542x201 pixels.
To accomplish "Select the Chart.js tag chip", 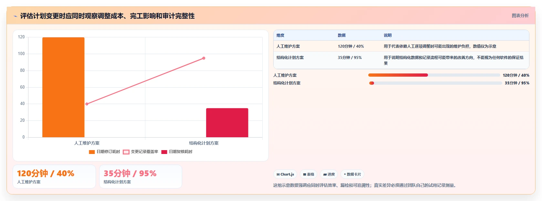I will tap(286, 174).
